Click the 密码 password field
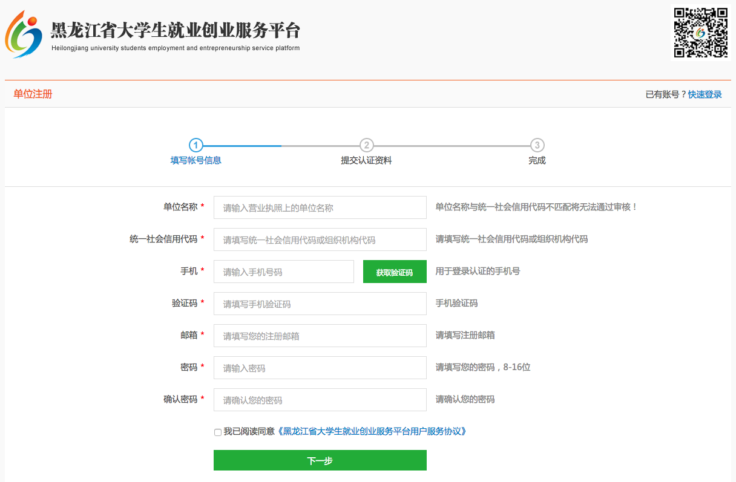 320,368
